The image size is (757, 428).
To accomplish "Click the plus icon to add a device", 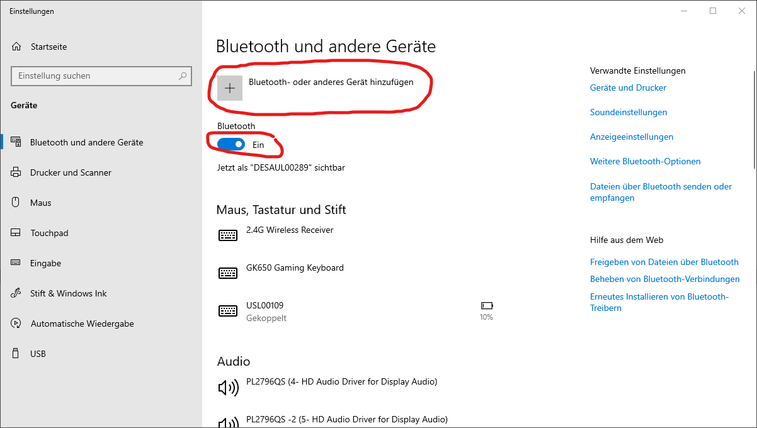I will [x=230, y=88].
